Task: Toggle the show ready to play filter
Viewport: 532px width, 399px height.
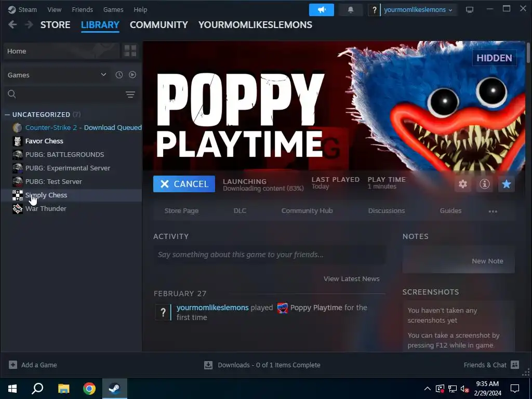Action: [x=132, y=75]
